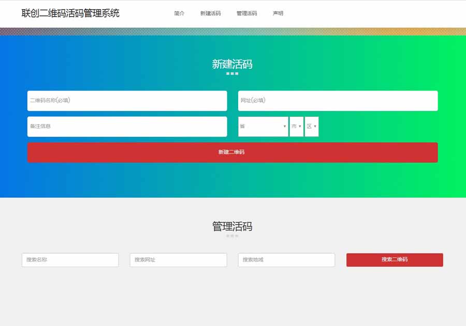Open the 市 city dropdown
The height and width of the screenshot is (326, 466).
click(297, 127)
